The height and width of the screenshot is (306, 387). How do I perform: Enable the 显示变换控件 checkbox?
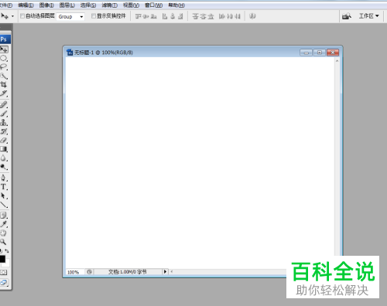94,16
